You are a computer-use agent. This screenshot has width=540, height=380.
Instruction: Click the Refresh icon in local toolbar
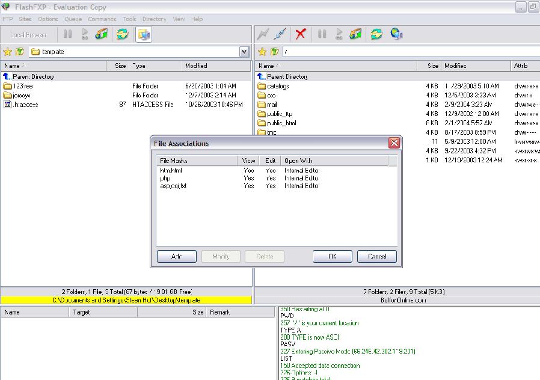(123, 34)
